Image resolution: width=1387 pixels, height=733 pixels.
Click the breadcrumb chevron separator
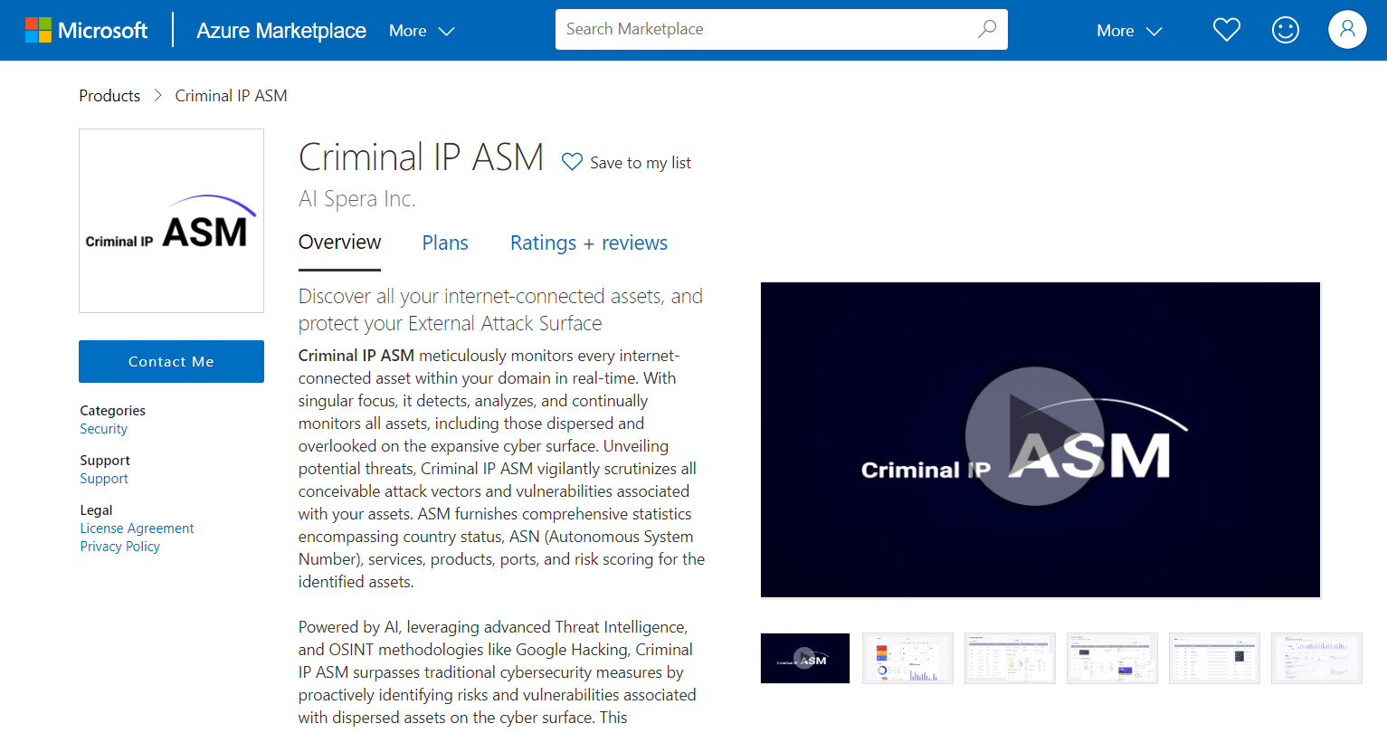point(157,96)
